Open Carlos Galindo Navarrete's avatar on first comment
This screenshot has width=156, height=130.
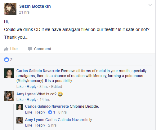(9, 73)
